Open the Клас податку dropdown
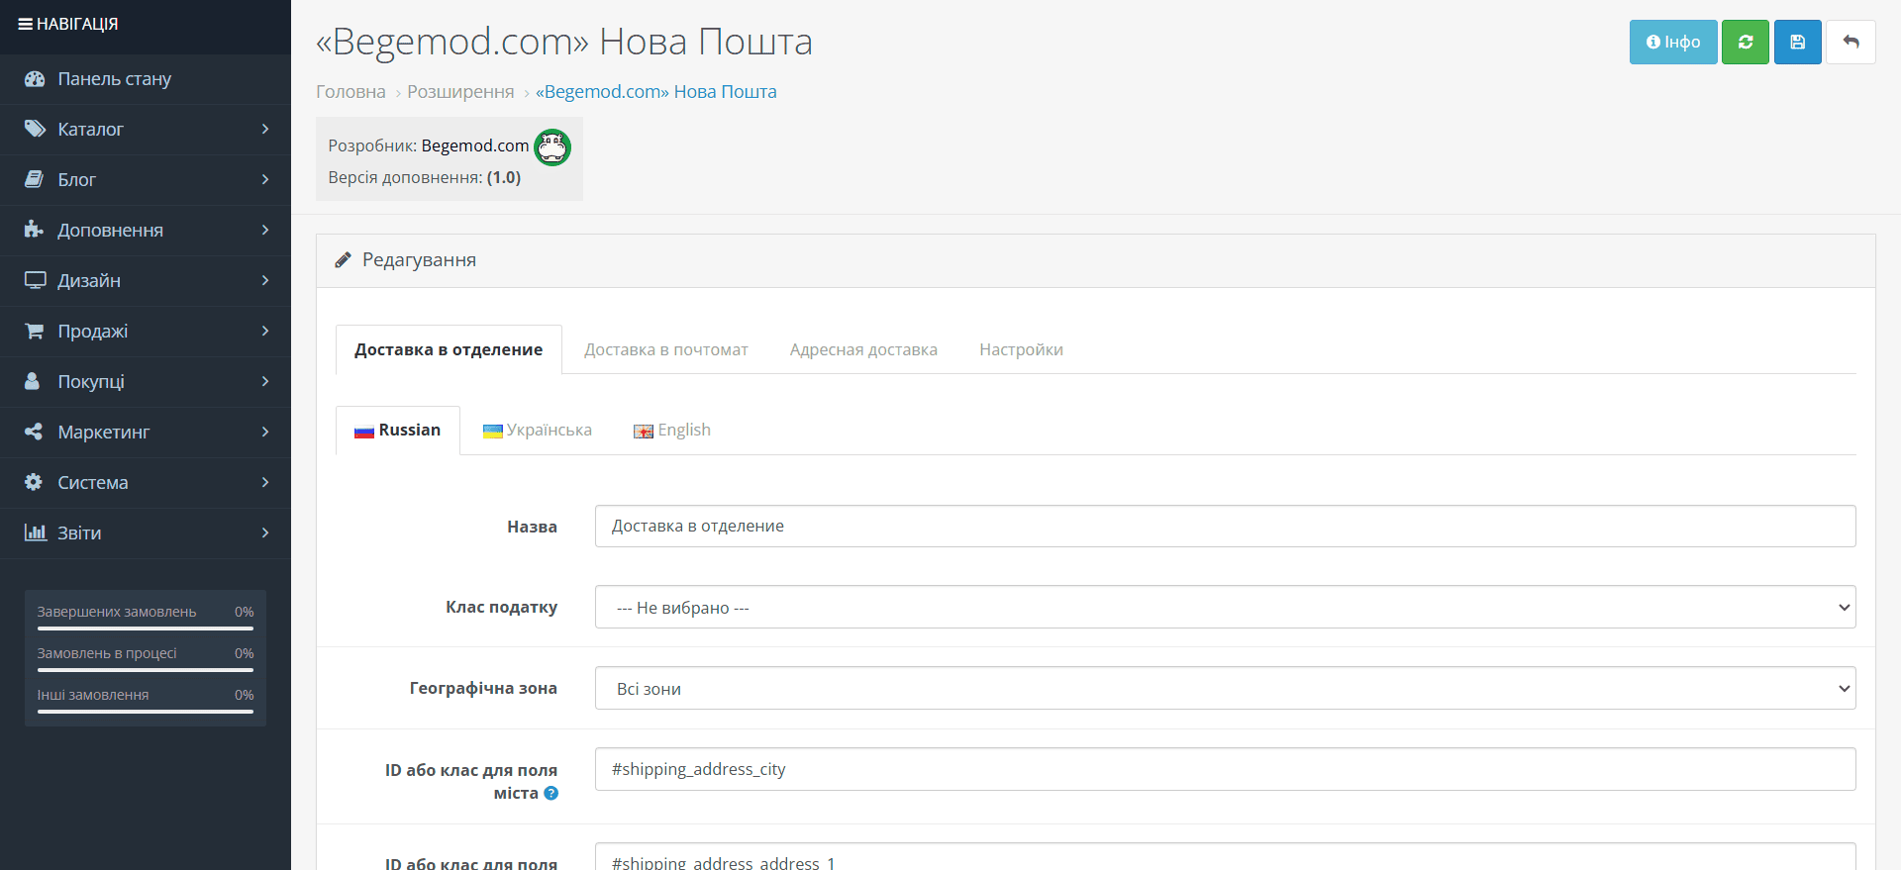The image size is (1901, 870). [x=1225, y=607]
